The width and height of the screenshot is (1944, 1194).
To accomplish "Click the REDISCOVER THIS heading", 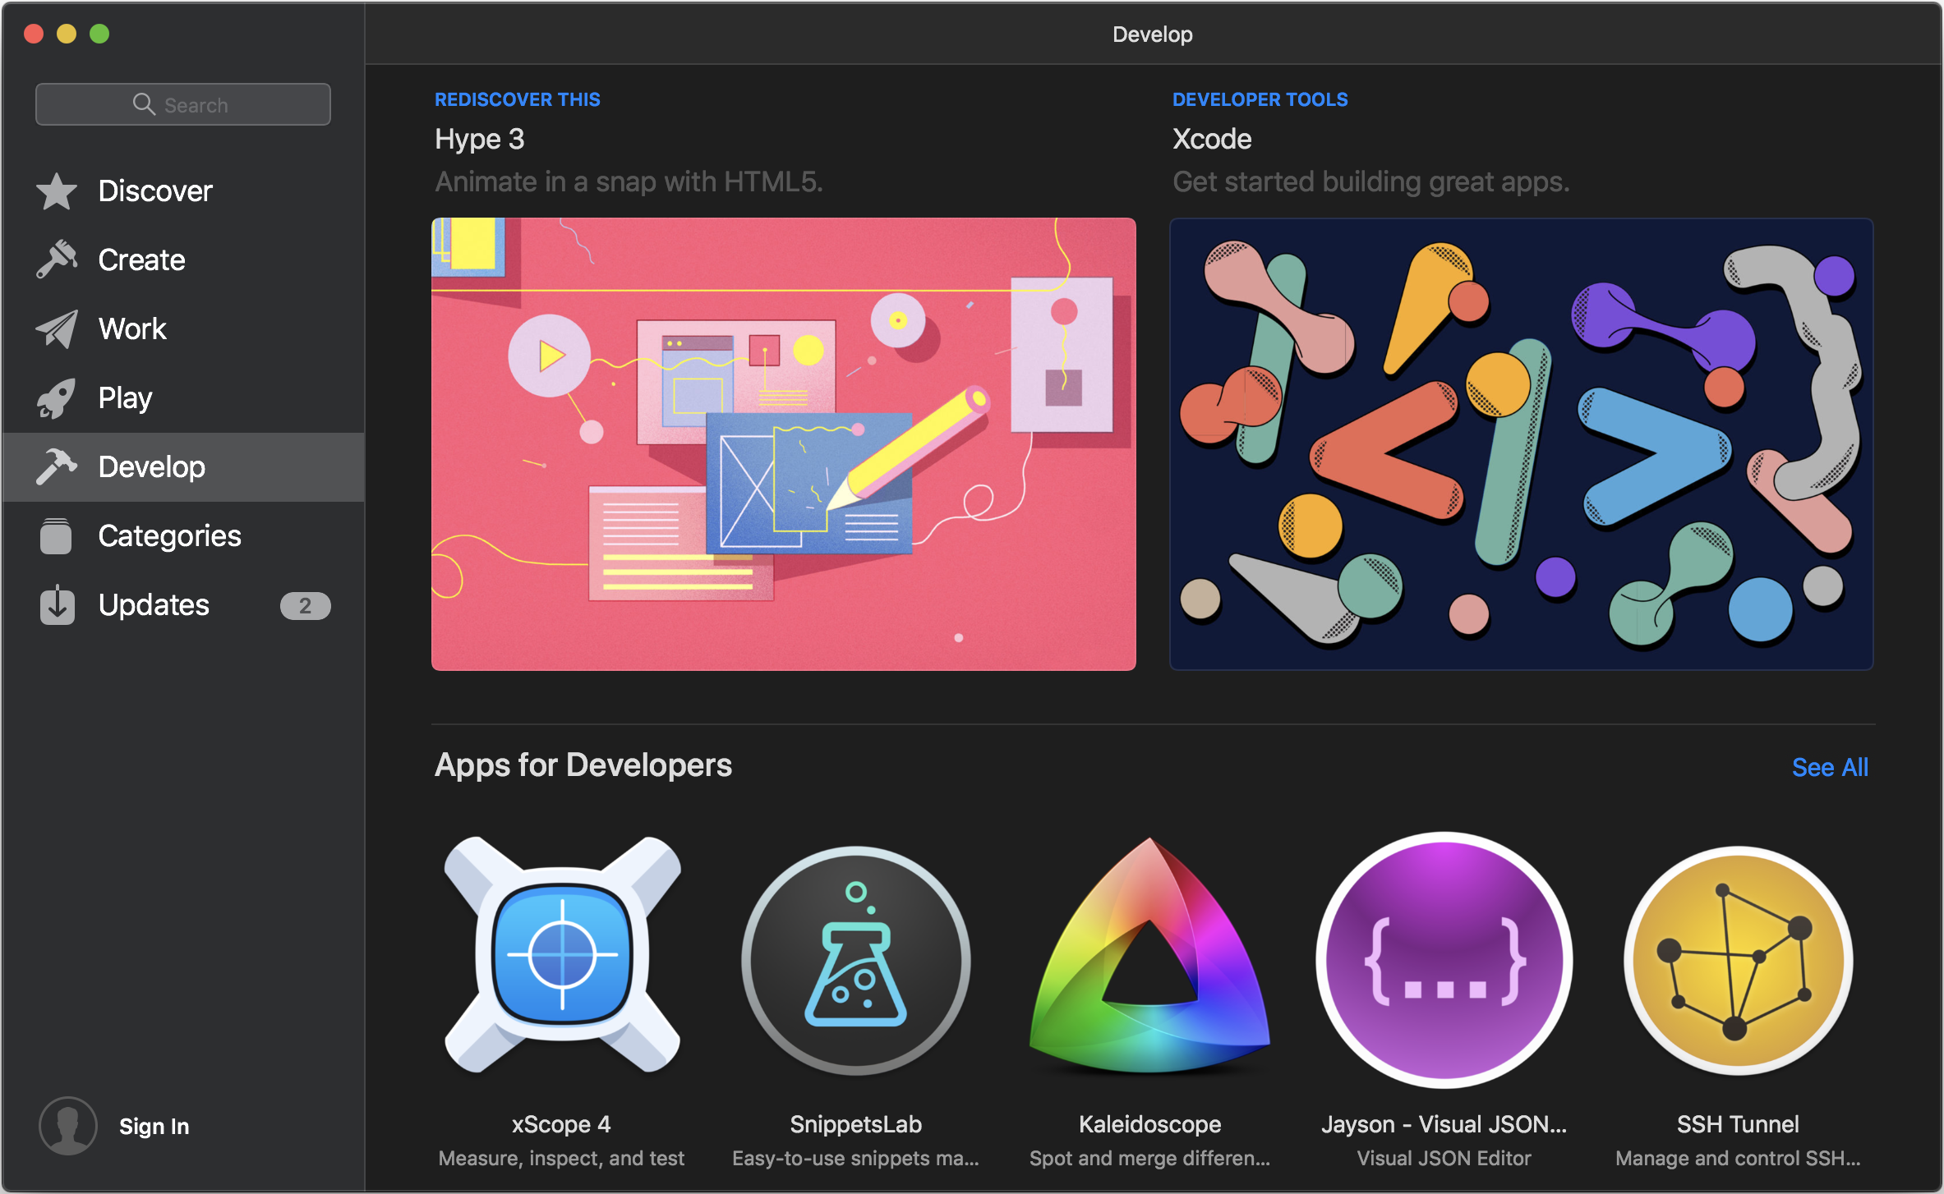I will [518, 99].
